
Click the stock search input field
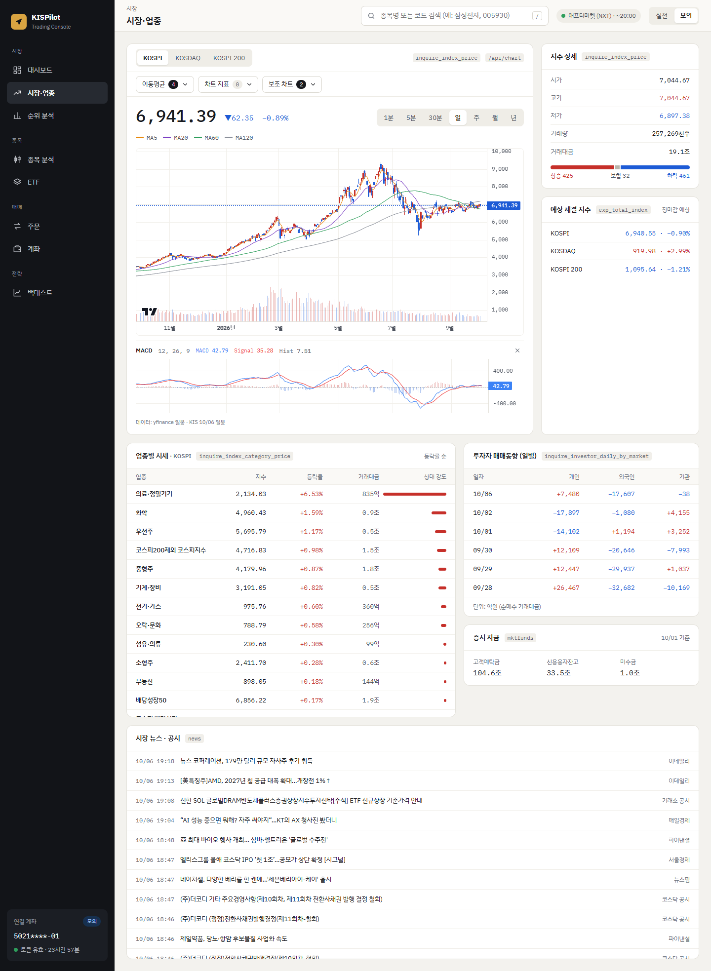coord(455,16)
